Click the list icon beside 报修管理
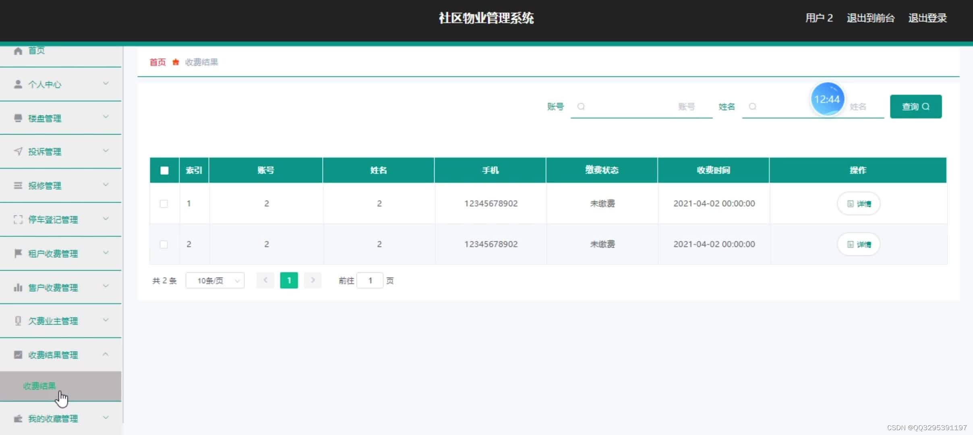Viewport: 973px width, 435px height. (x=18, y=185)
